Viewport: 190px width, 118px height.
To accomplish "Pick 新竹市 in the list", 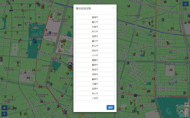I will (95, 31).
